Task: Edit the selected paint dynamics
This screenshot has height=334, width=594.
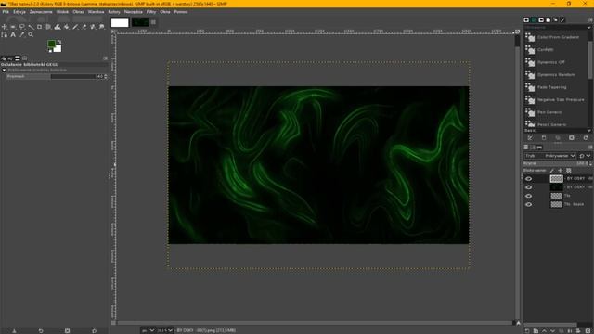Action: (530, 138)
